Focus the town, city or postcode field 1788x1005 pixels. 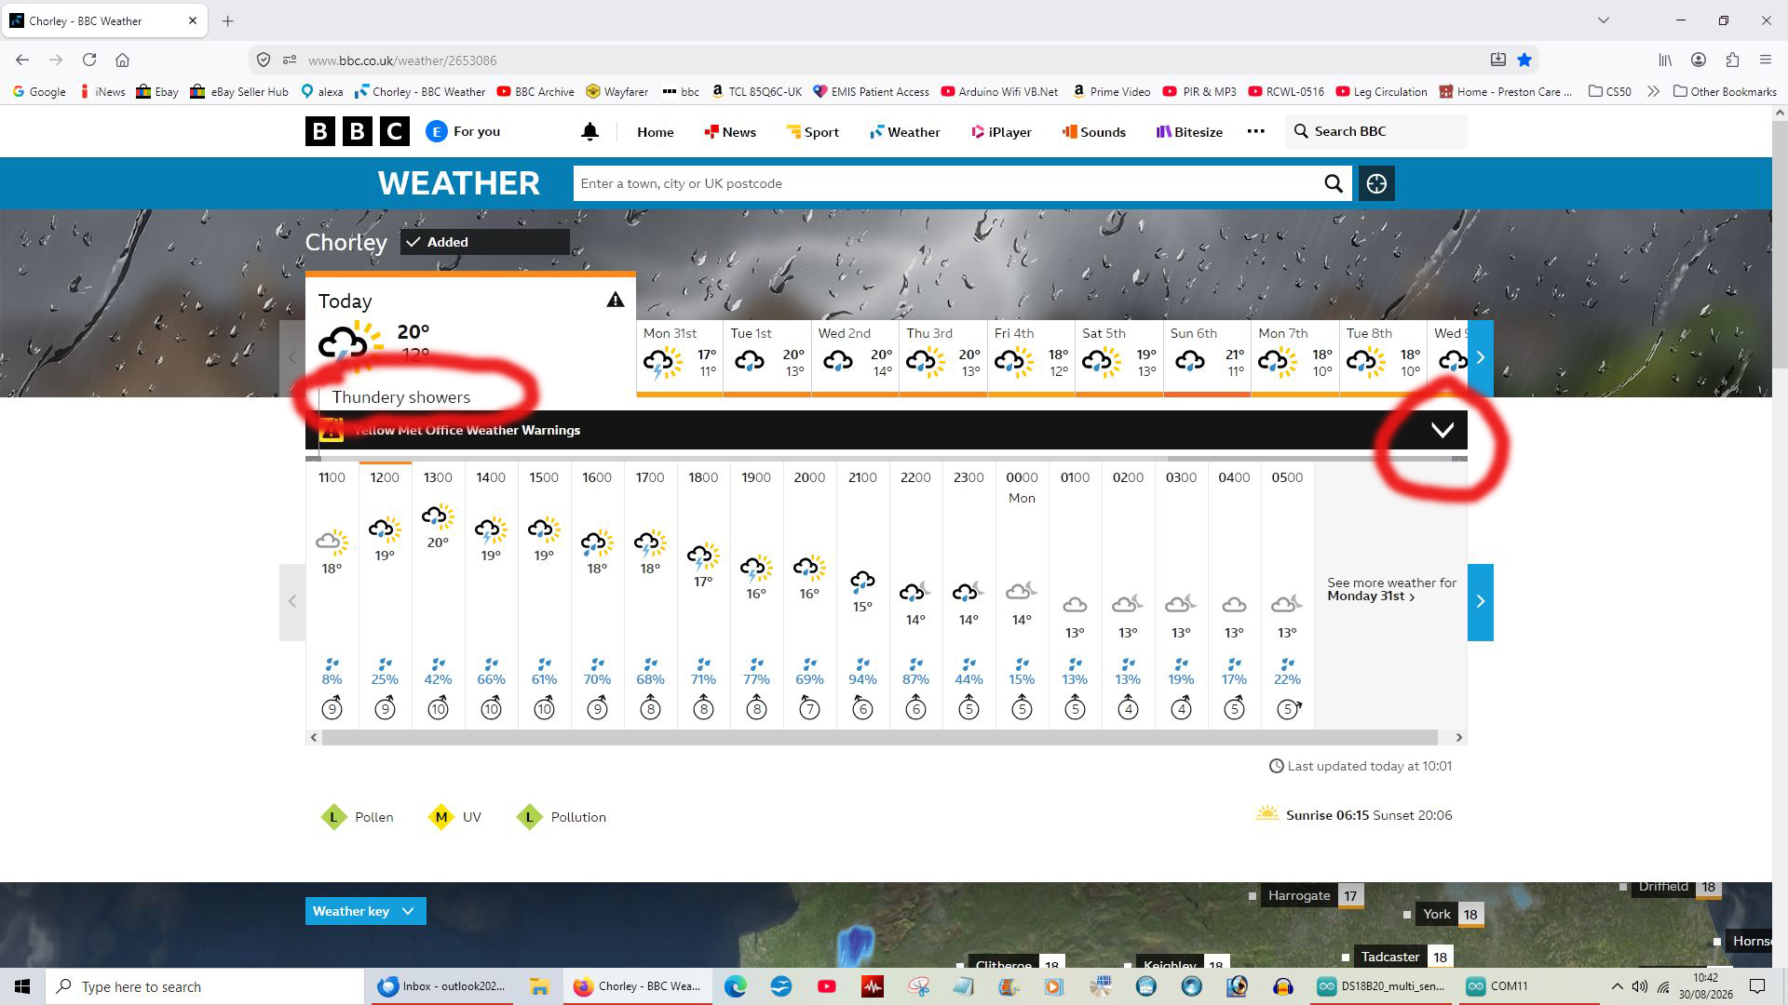944,183
